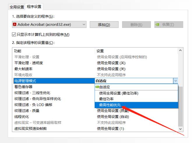Viewport: 192px width, 143px height.
Task: Click the settings list scrollbar thumb
Action: [x=180, y=106]
